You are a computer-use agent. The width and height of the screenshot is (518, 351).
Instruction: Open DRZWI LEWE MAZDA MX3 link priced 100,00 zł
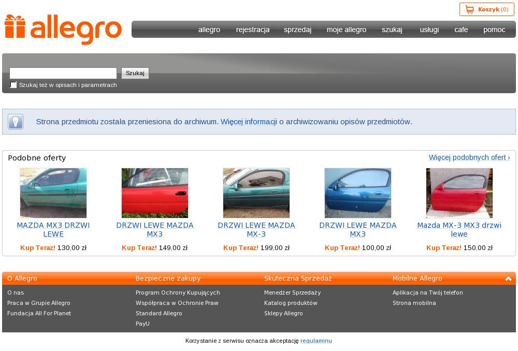[x=358, y=229]
